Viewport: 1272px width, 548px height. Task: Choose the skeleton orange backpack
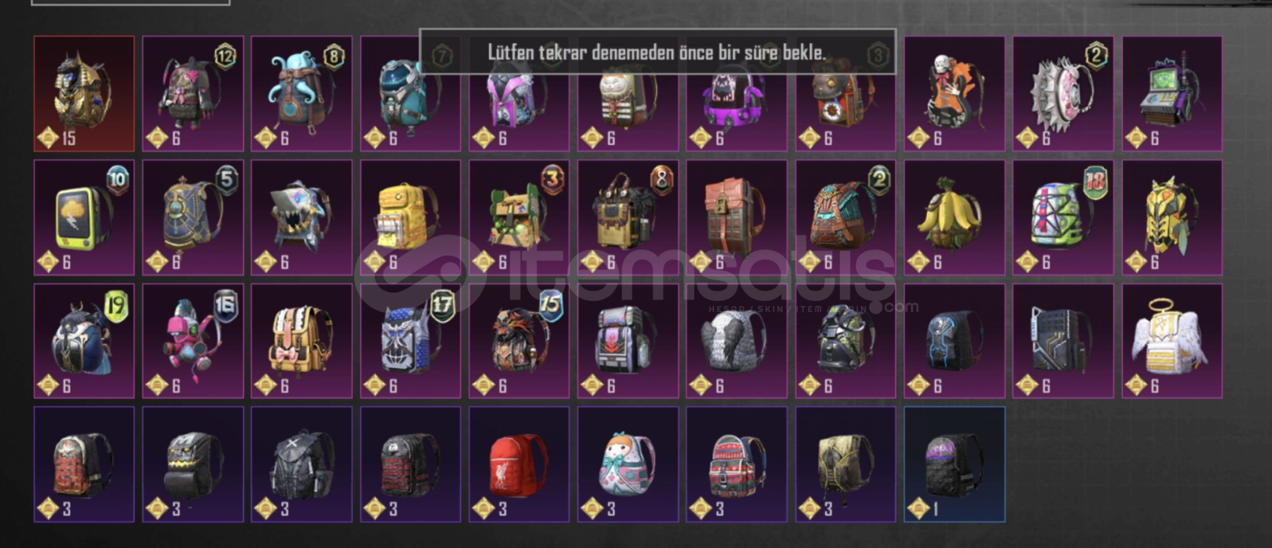[x=954, y=94]
